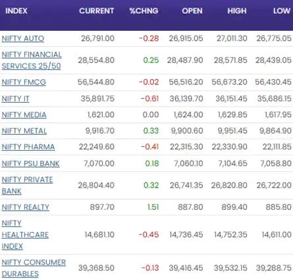Select NIFTY FMCG high value 56,673.20
The width and height of the screenshot is (293, 279).
[x=229, y=82]
